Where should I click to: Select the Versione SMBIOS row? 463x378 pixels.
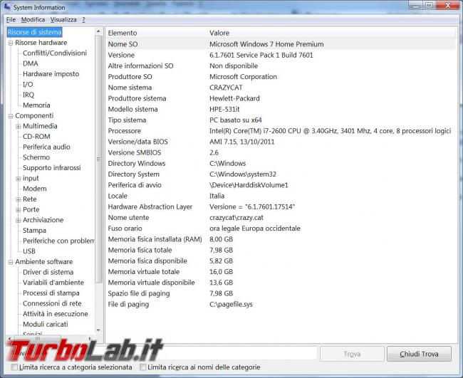(x=281, y=152)
